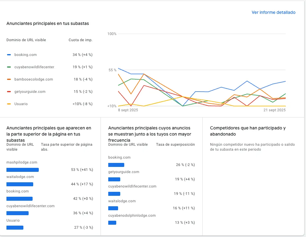Click the mashpilodge.com blue rate bar
The width and height of the screenshot is (306, 237).
click(x=23, y=170)
